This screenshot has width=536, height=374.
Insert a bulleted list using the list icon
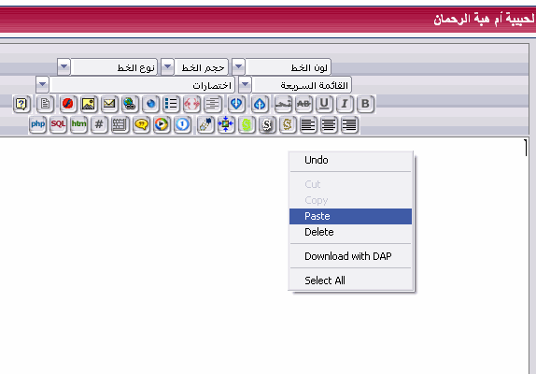(171, 104)
